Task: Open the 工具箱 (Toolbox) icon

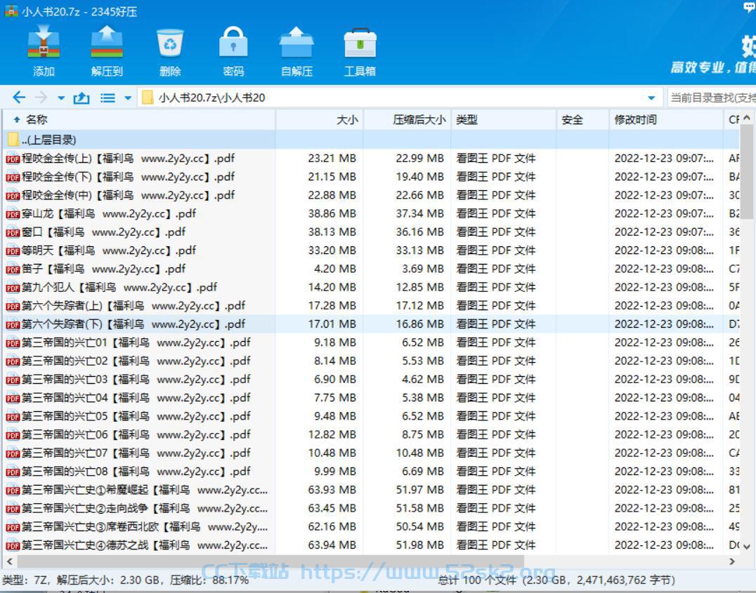Action: pos(360,44)
